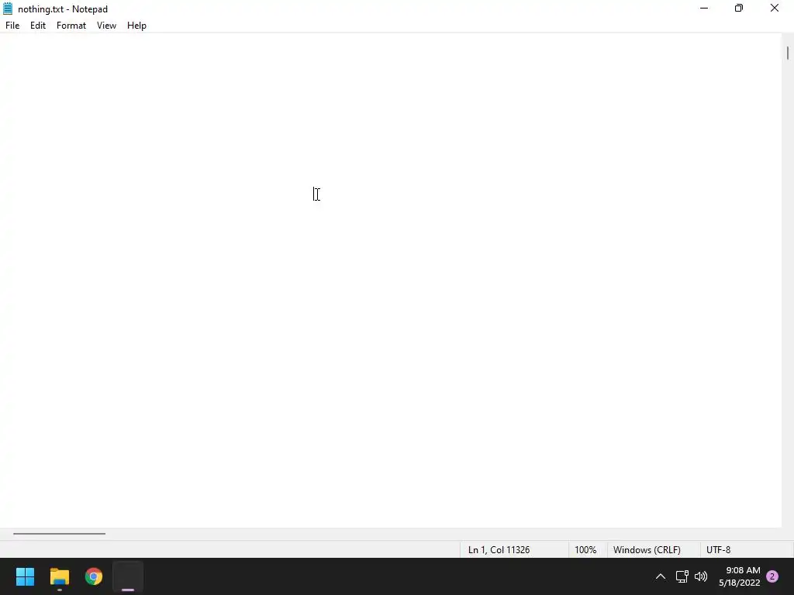
Task: Click the Notepad icon in title bar
Action: (x=8, y=9)
